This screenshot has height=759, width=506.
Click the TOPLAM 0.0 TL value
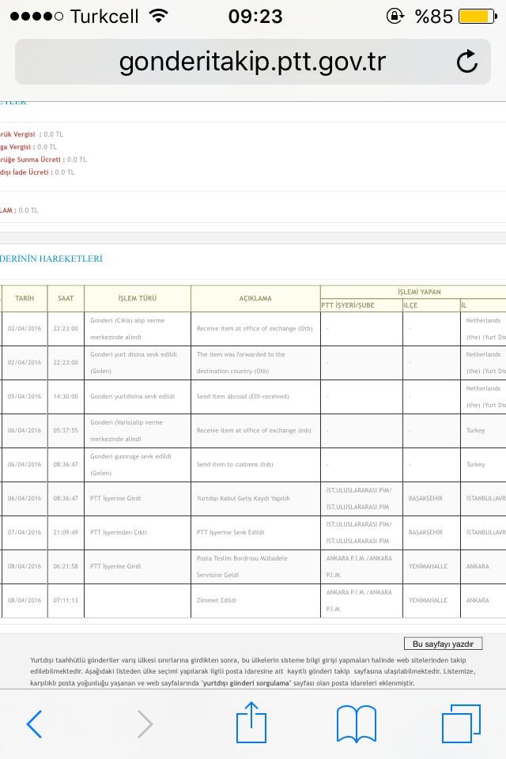point(28,210)
